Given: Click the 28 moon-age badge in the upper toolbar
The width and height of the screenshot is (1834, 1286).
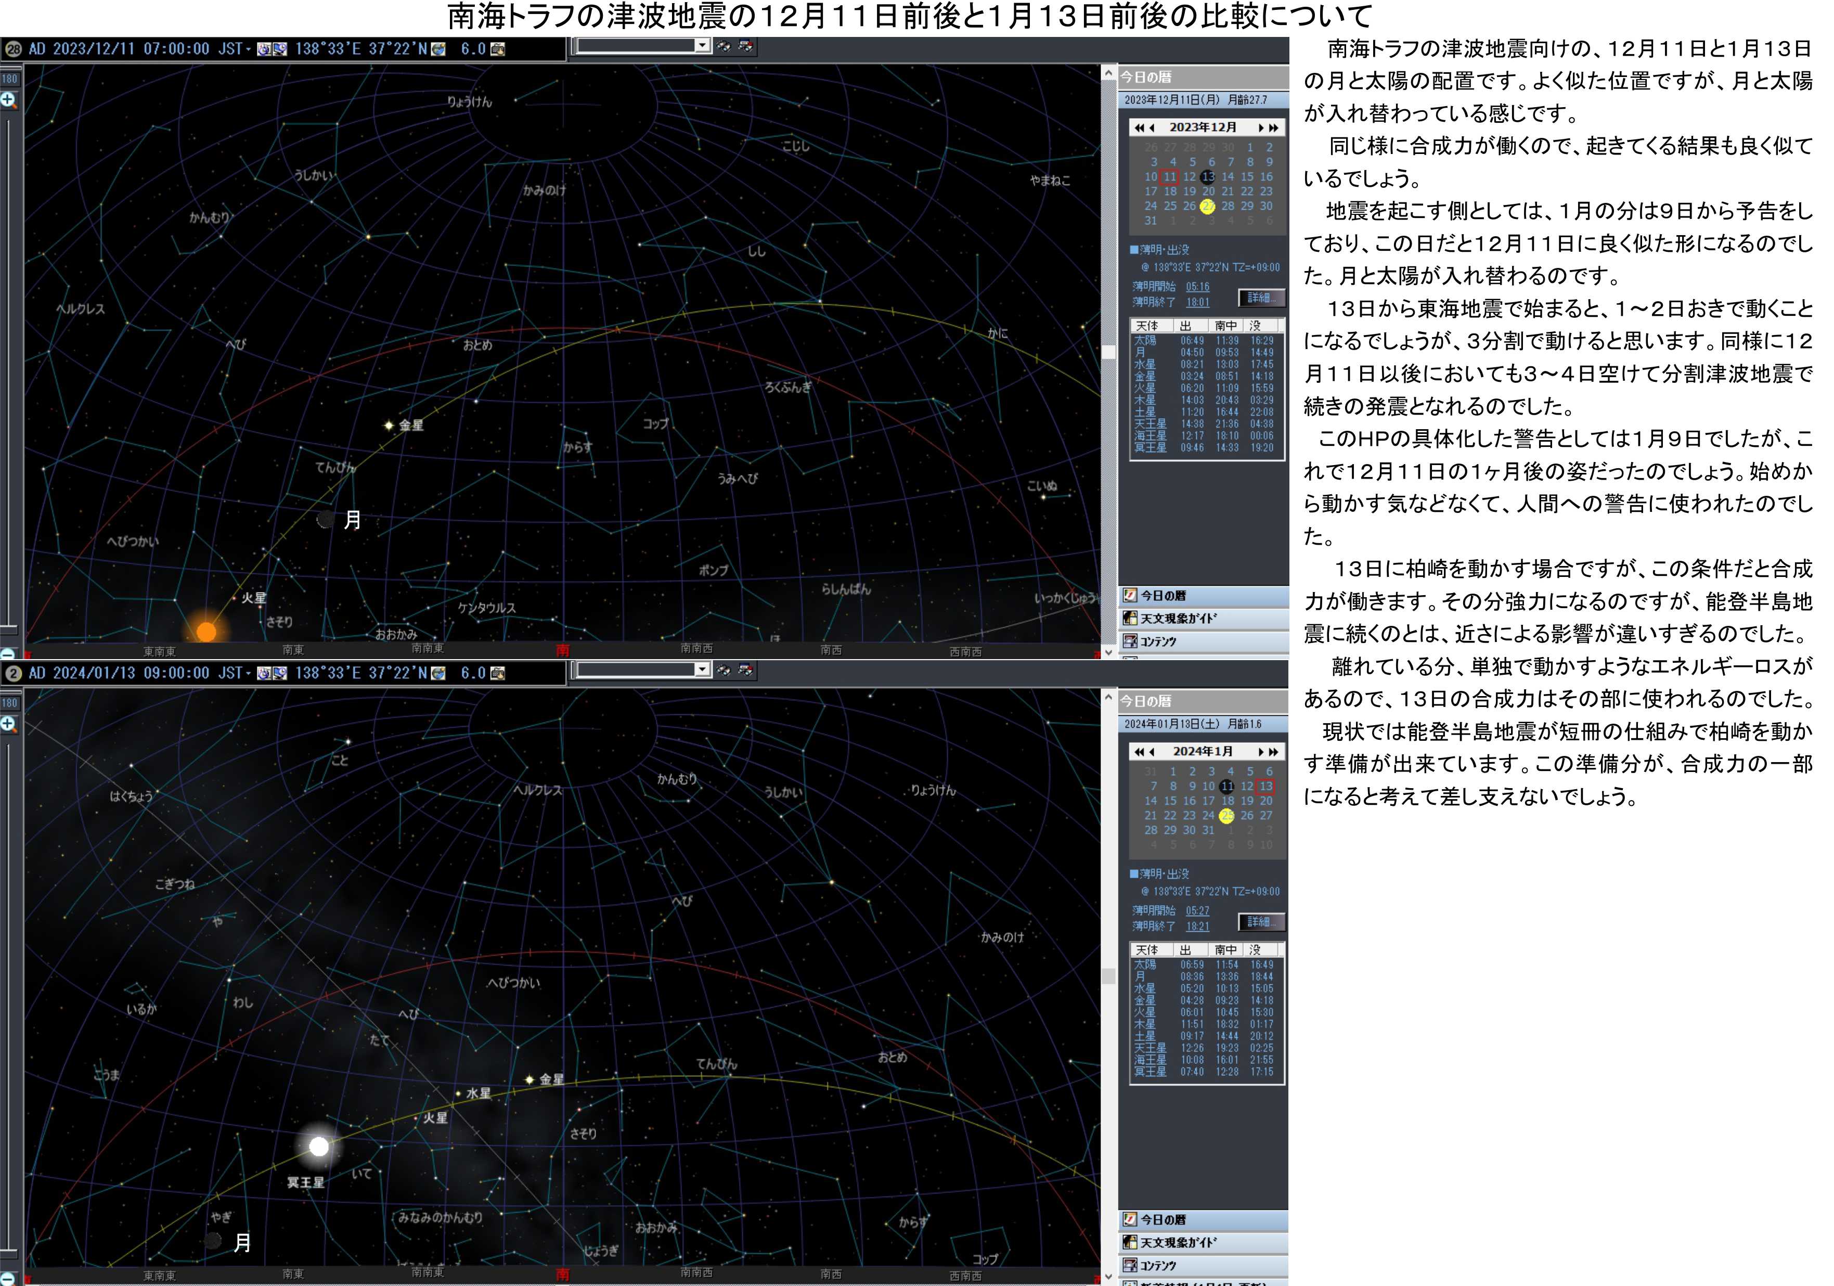Looking at the screenshot, I should (13, 49).
